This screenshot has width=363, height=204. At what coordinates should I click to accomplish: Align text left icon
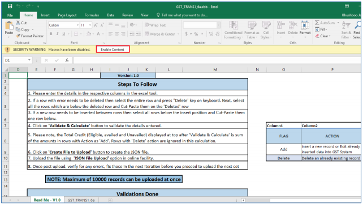click(110, 34)
